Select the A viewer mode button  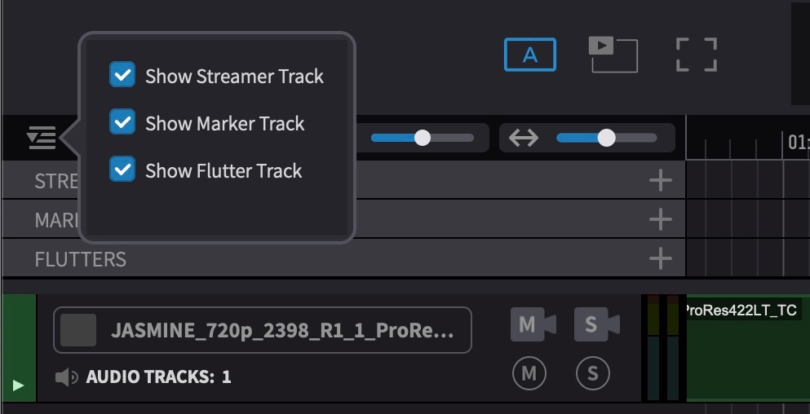[530, 55]
